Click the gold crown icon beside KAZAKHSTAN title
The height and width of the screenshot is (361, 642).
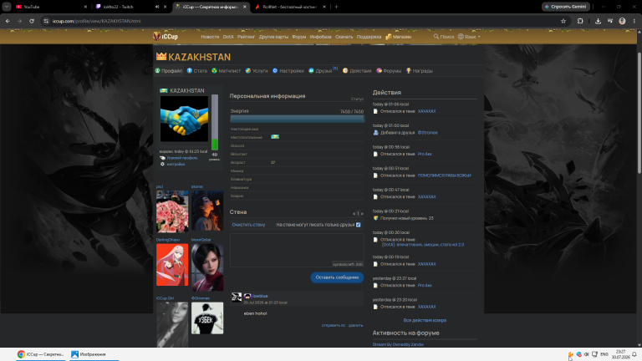[x=161, y=57]
